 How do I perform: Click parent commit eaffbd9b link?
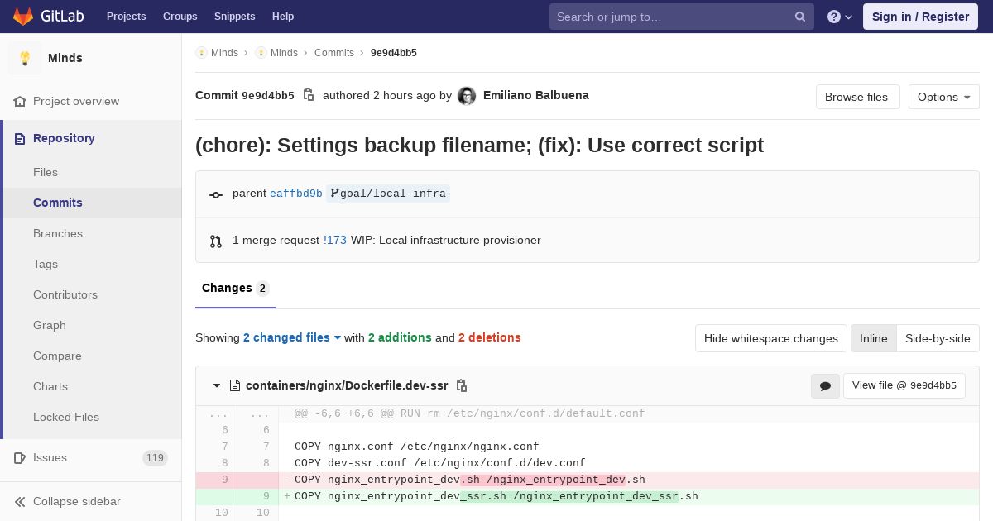coord(296,194)
